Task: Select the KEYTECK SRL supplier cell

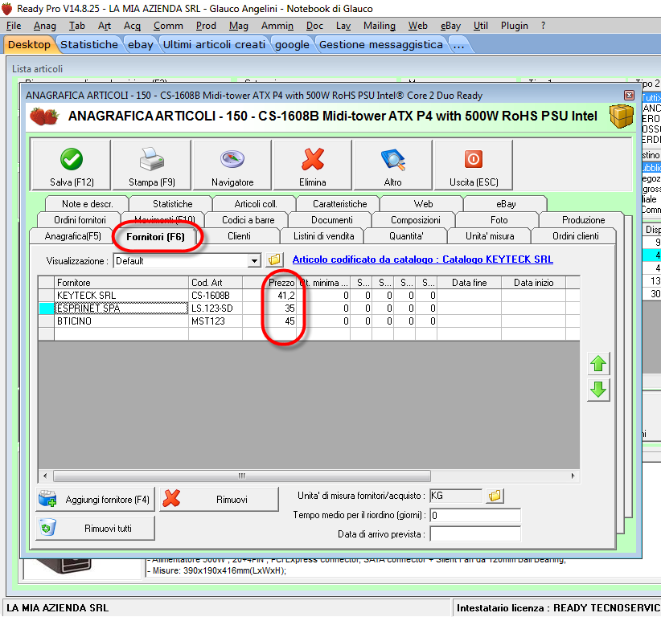Action: [x=121, y=295]
